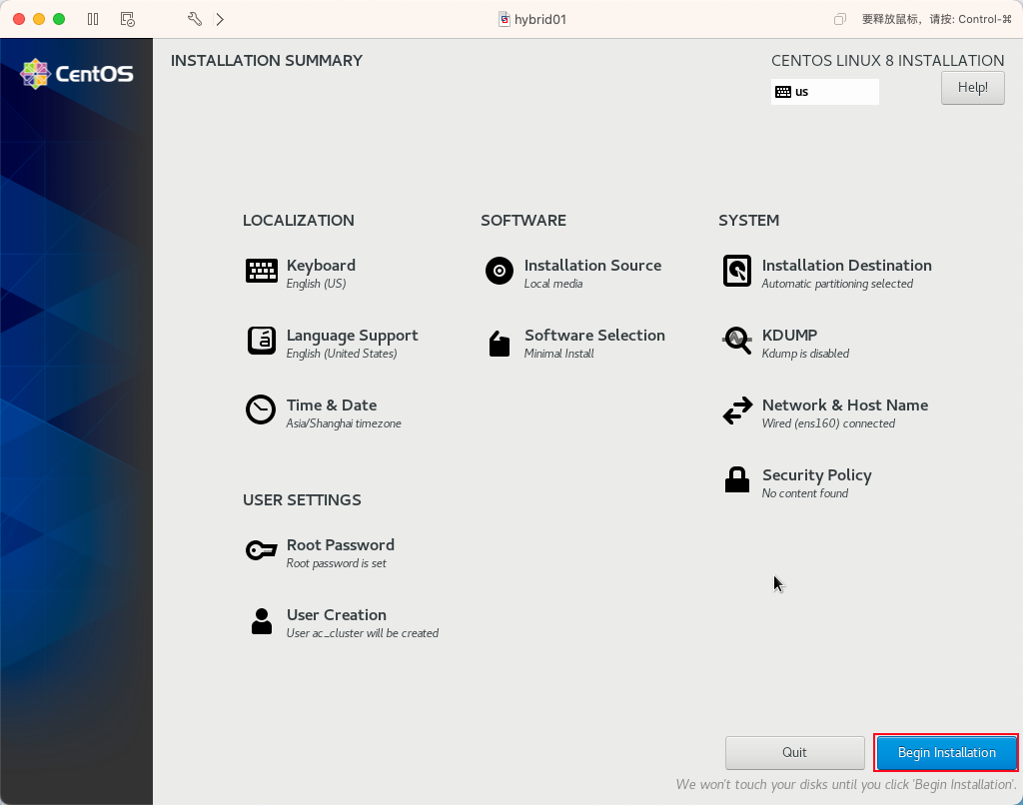Click 'User ac_cluster will be created' text

[x=363, y=633]
